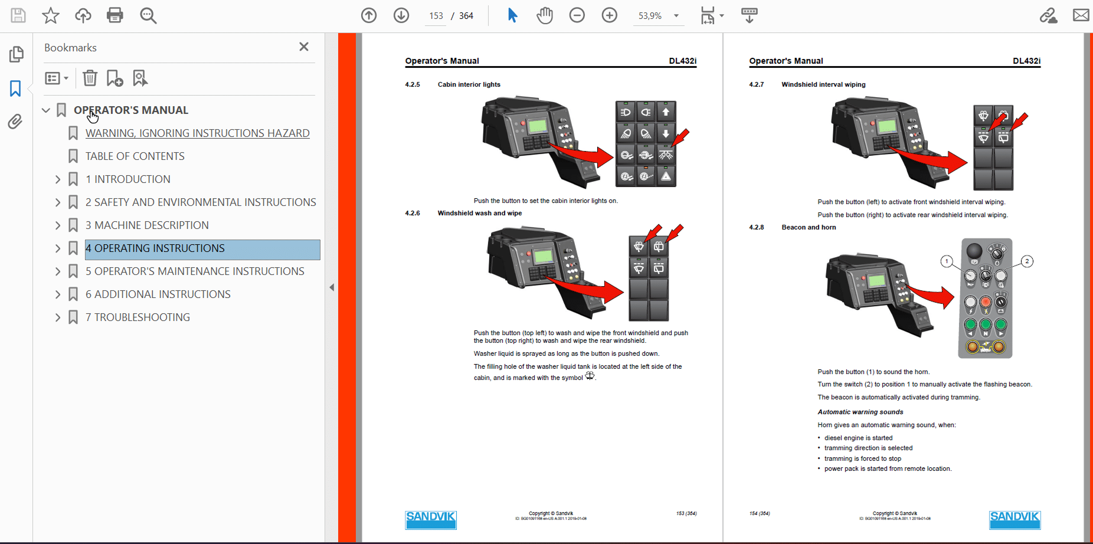The image size is (1093, 544).
Task: Click the current page number field
Action: coord(436,16)
